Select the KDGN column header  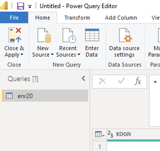point(133,134)
